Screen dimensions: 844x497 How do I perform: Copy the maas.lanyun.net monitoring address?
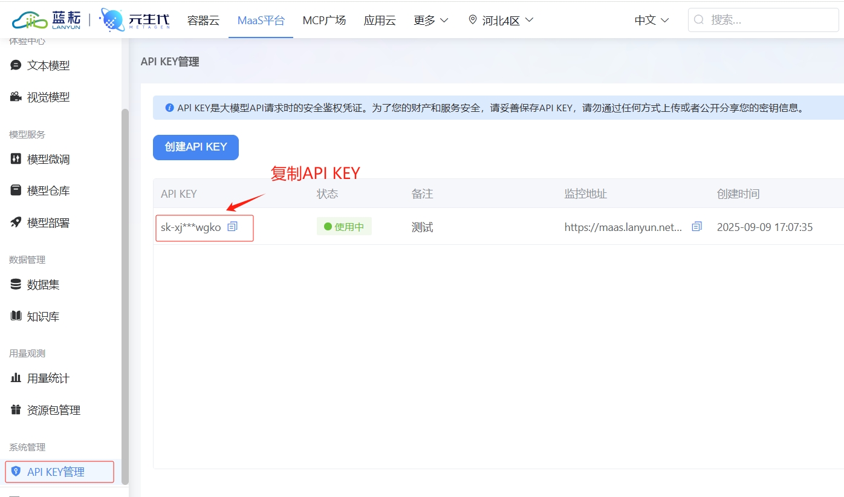(x=696, y=226)
